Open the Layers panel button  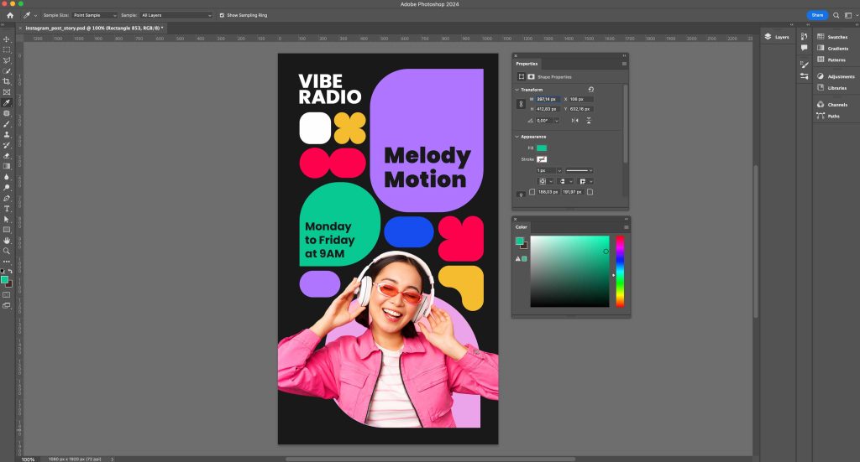pyautogui.click(x=776, y=37)
